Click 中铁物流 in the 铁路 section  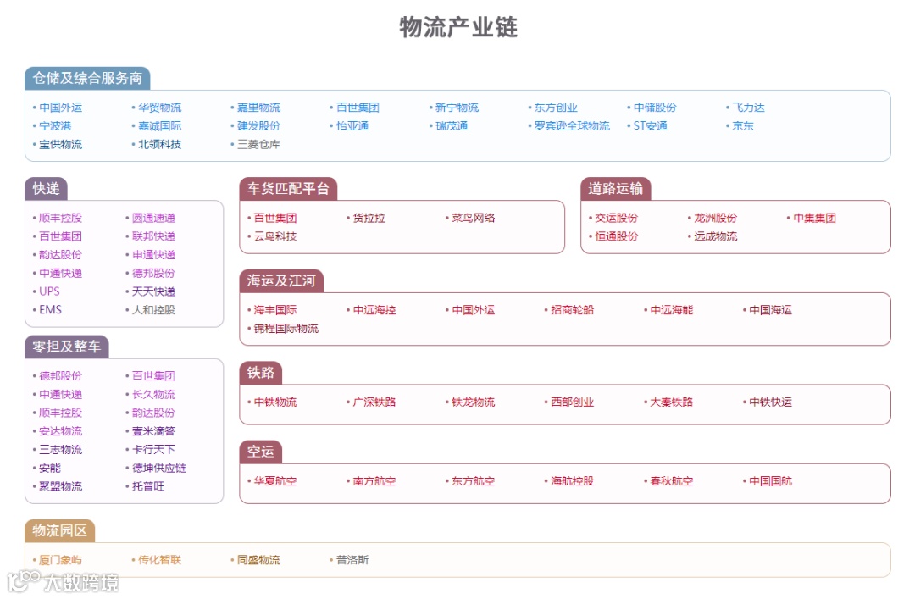[x=274, y=402]
